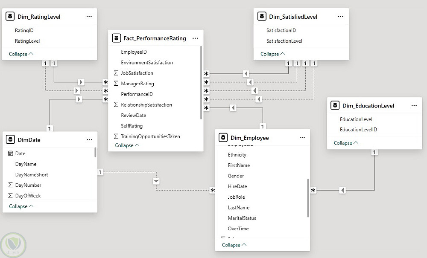Collapse the Dim_Employee table

[x=234, y=245]
